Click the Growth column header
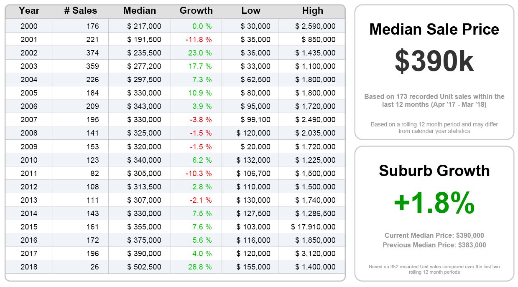Image resolution: width=518 pixels, height=287 pixels. click(196, 11)
